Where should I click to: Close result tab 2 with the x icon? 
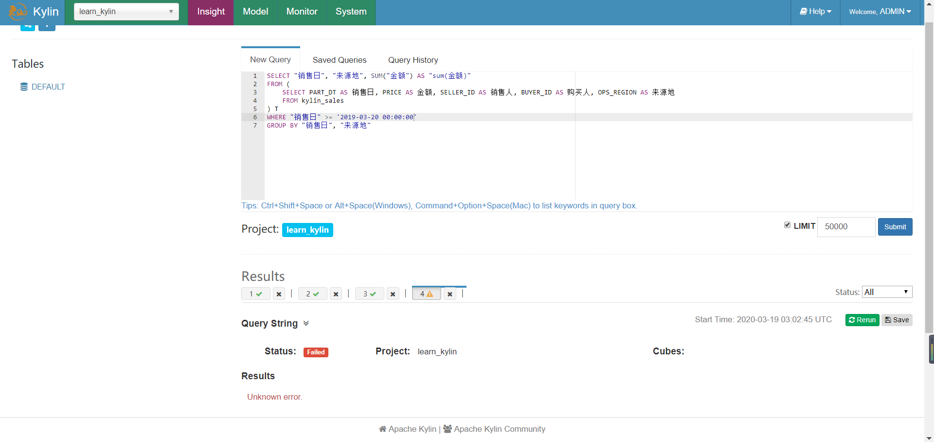click(336, 294)
